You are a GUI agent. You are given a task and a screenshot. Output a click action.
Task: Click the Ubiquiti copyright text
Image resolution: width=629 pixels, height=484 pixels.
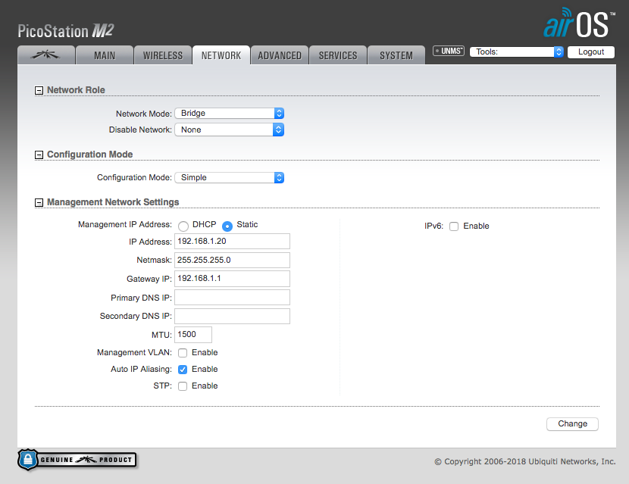(525, 461)
